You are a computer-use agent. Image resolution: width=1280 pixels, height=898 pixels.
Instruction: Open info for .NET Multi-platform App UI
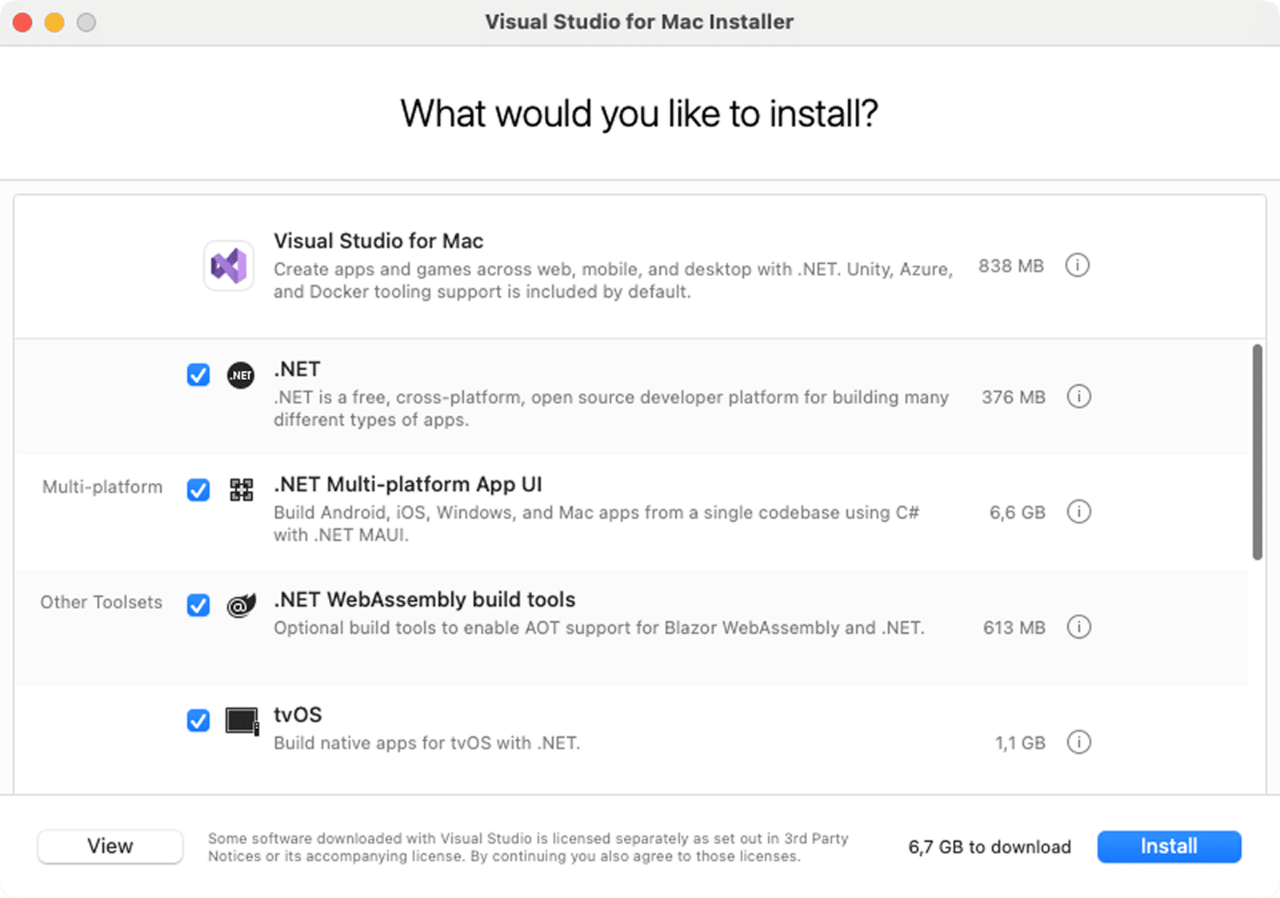click(x=1079, y=512)
